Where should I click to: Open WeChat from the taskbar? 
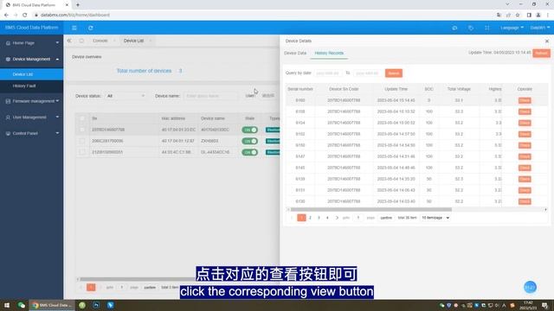tap(22, 305)
